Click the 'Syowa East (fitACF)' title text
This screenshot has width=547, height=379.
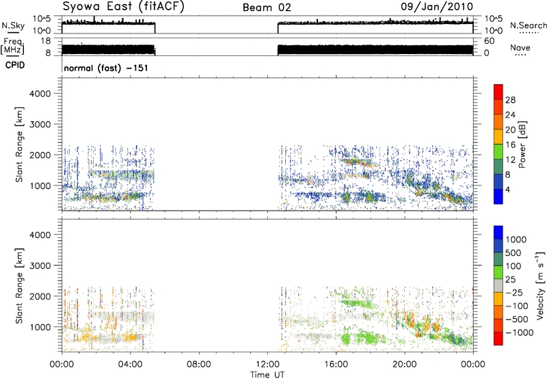tap(124, 7)
